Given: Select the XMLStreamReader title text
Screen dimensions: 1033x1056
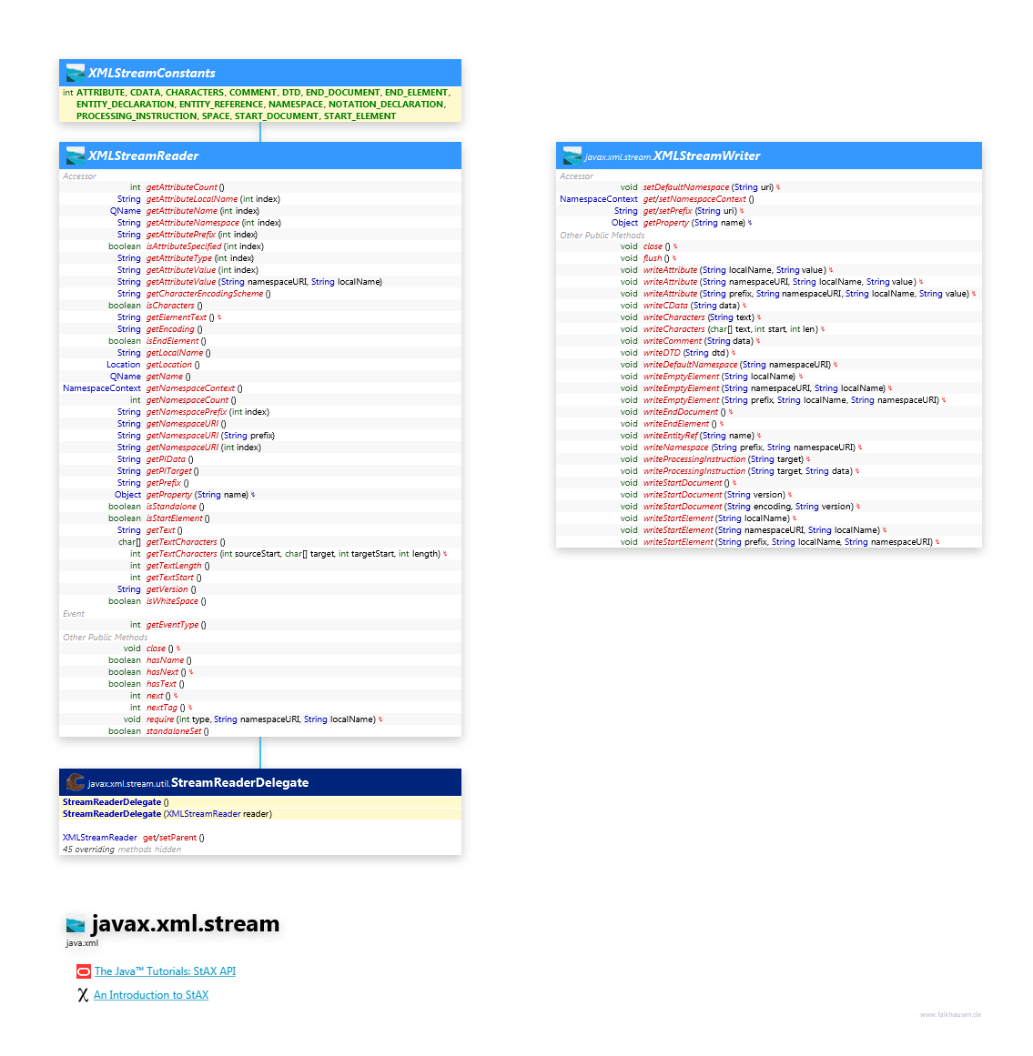Looking at the screenshot, I should [143, 156].
